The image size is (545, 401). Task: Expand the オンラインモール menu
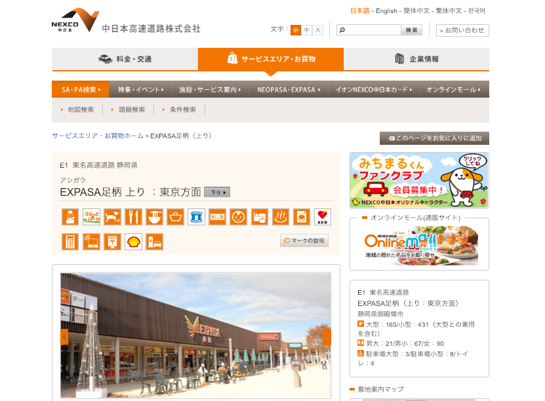tap(454, 90)
